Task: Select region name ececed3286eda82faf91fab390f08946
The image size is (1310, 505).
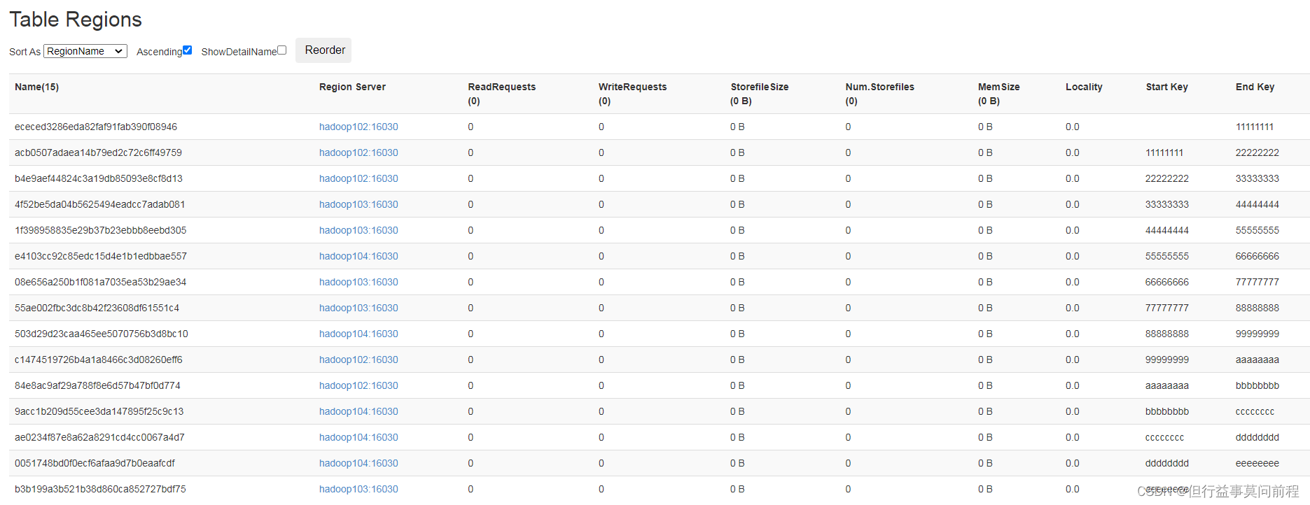Action: pyautogui.click(x=96, y=127)
